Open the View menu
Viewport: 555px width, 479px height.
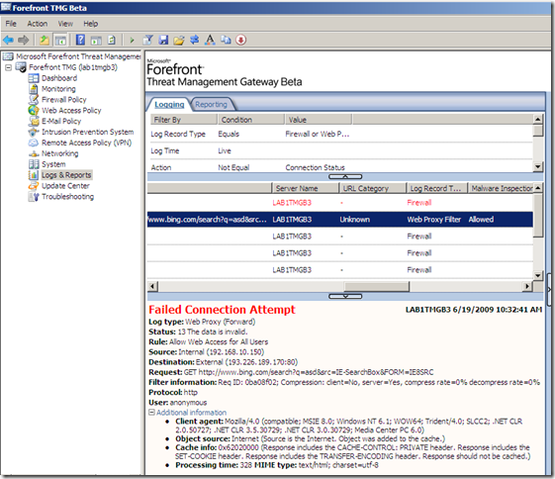pyautogui.click(x=65, y=24)
